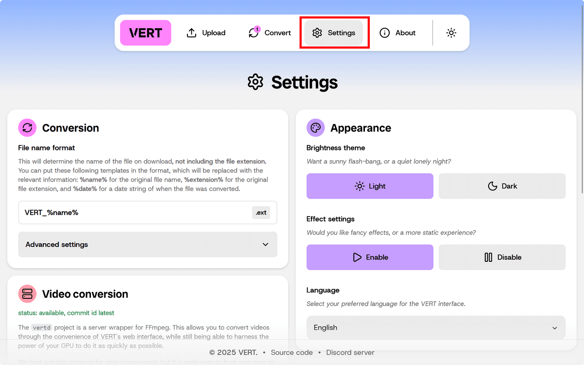The height and width of the screenshot is (365, 584).
Task: Click the file name format input field
Action: (136, 213)
